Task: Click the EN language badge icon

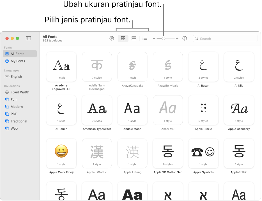Action: pyautogui.click(x=7, y=76)
